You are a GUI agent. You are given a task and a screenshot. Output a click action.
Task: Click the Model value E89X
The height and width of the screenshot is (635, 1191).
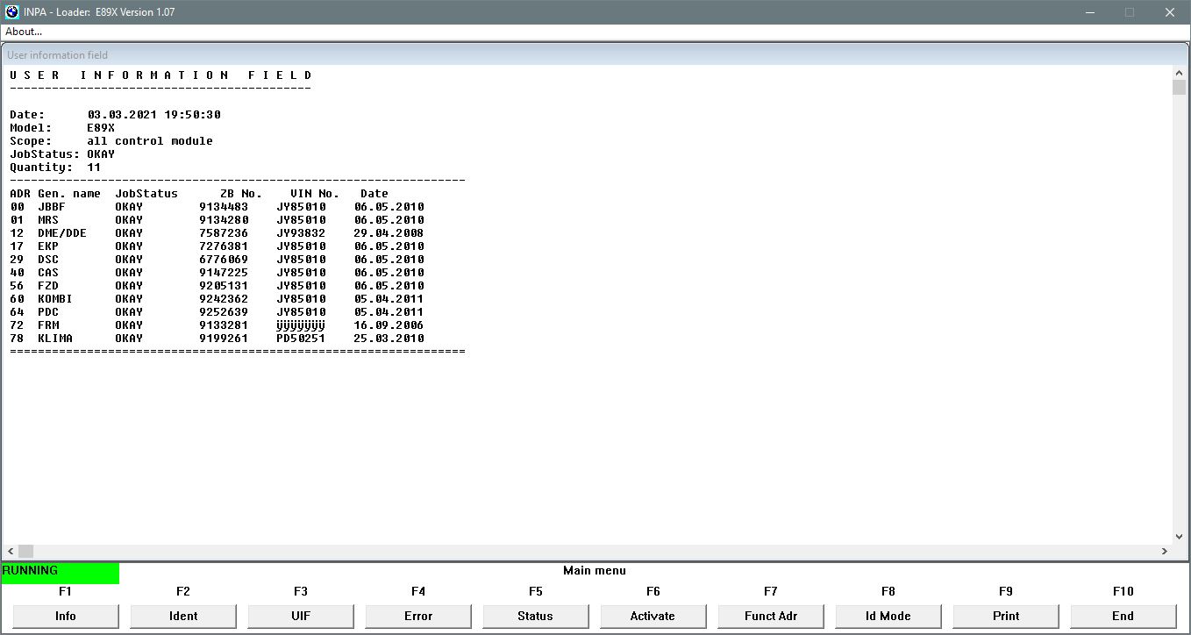pyautogui.click(x=101, y=128)
